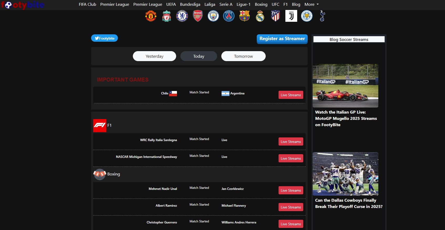Click the Blog Soccer Streams header
445x230 pixels.
point(349,39)
